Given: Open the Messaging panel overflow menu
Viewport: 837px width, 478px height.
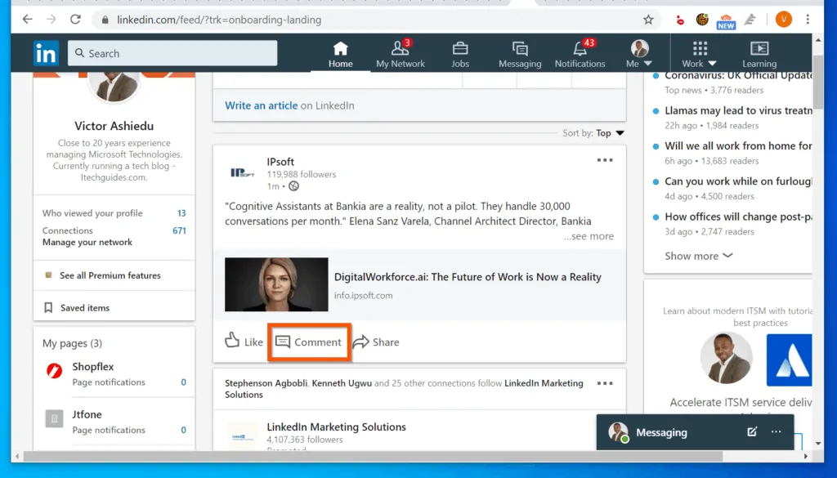Looking at the screenshot, I should point(775,432).
